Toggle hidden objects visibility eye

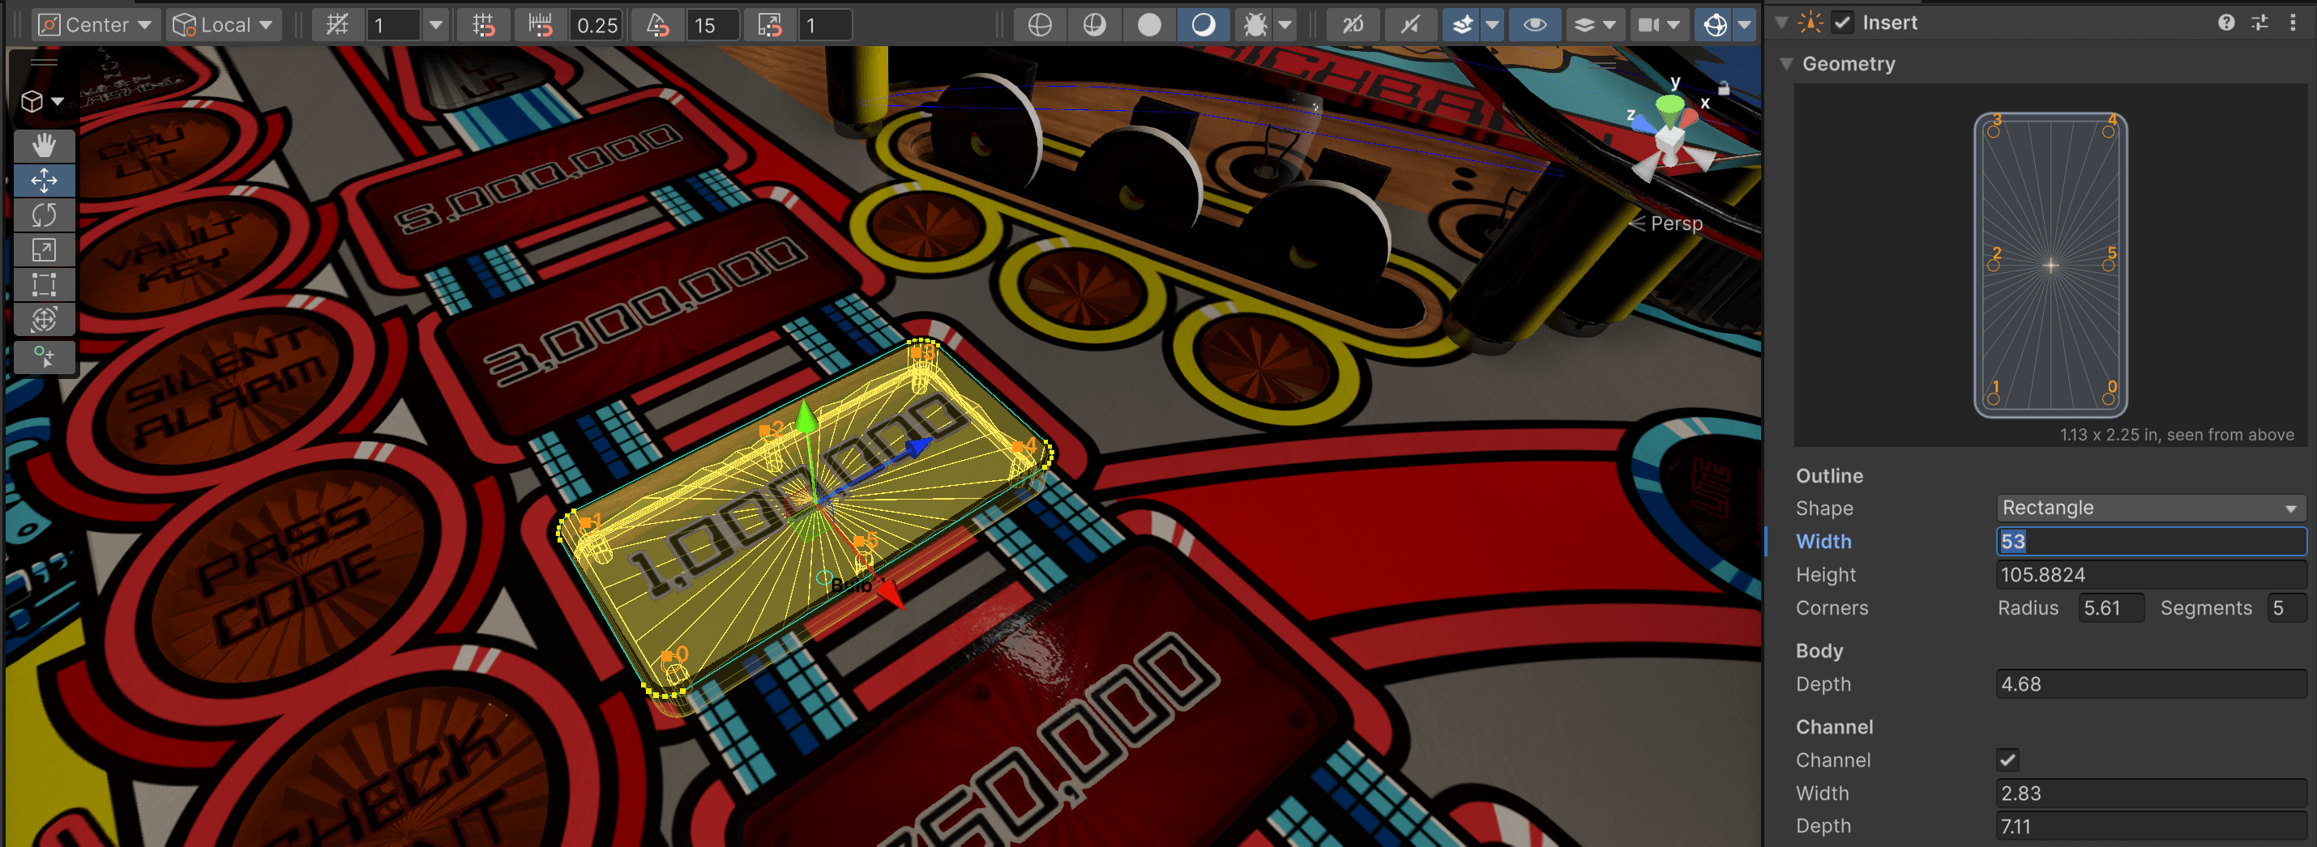click(1536, 25)
